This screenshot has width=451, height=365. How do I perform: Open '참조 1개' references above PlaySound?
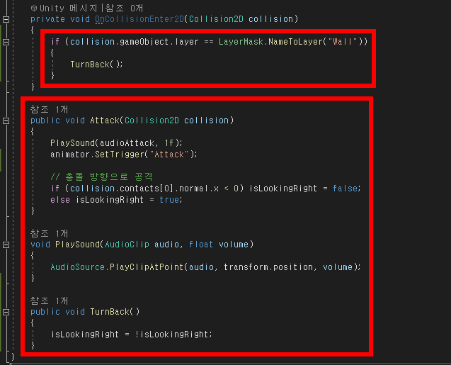tap(49, 233)
